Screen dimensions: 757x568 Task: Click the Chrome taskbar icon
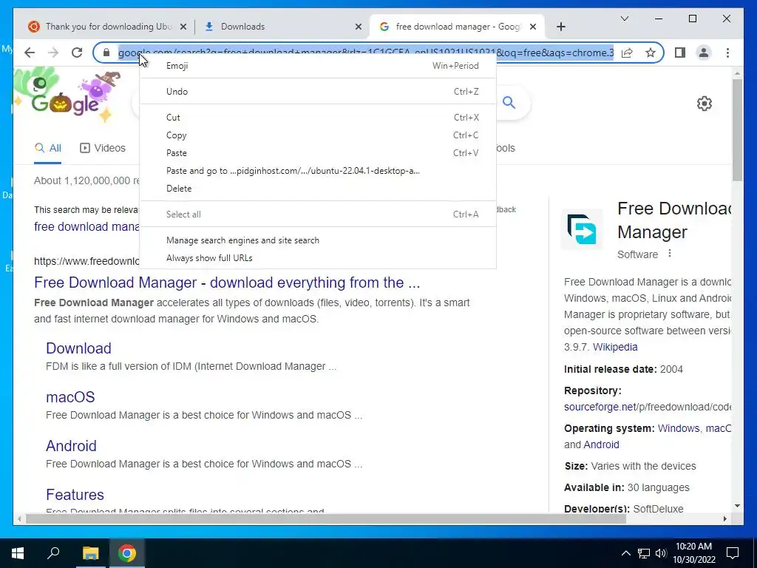(127, 553)
